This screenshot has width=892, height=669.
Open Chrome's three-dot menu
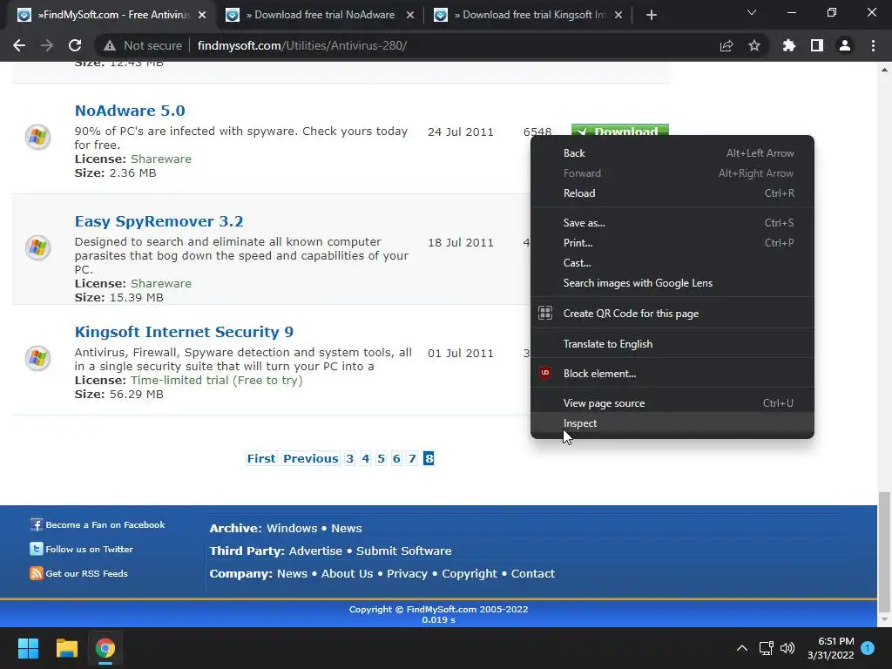873,45
